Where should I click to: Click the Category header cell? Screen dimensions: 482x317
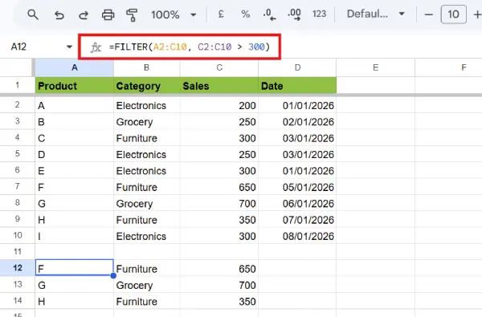tap(147, 85)
